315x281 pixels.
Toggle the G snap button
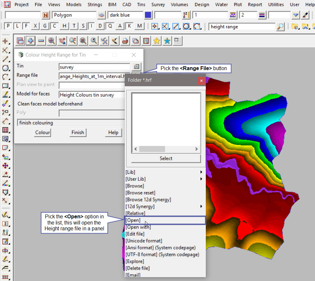45,26
